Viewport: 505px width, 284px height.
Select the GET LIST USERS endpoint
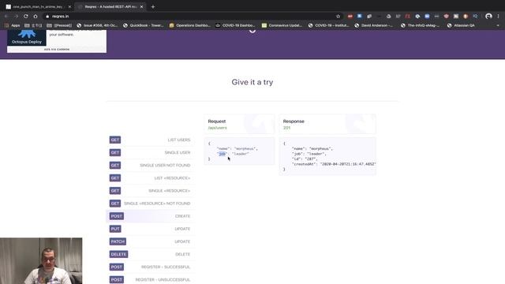[150, 140]
